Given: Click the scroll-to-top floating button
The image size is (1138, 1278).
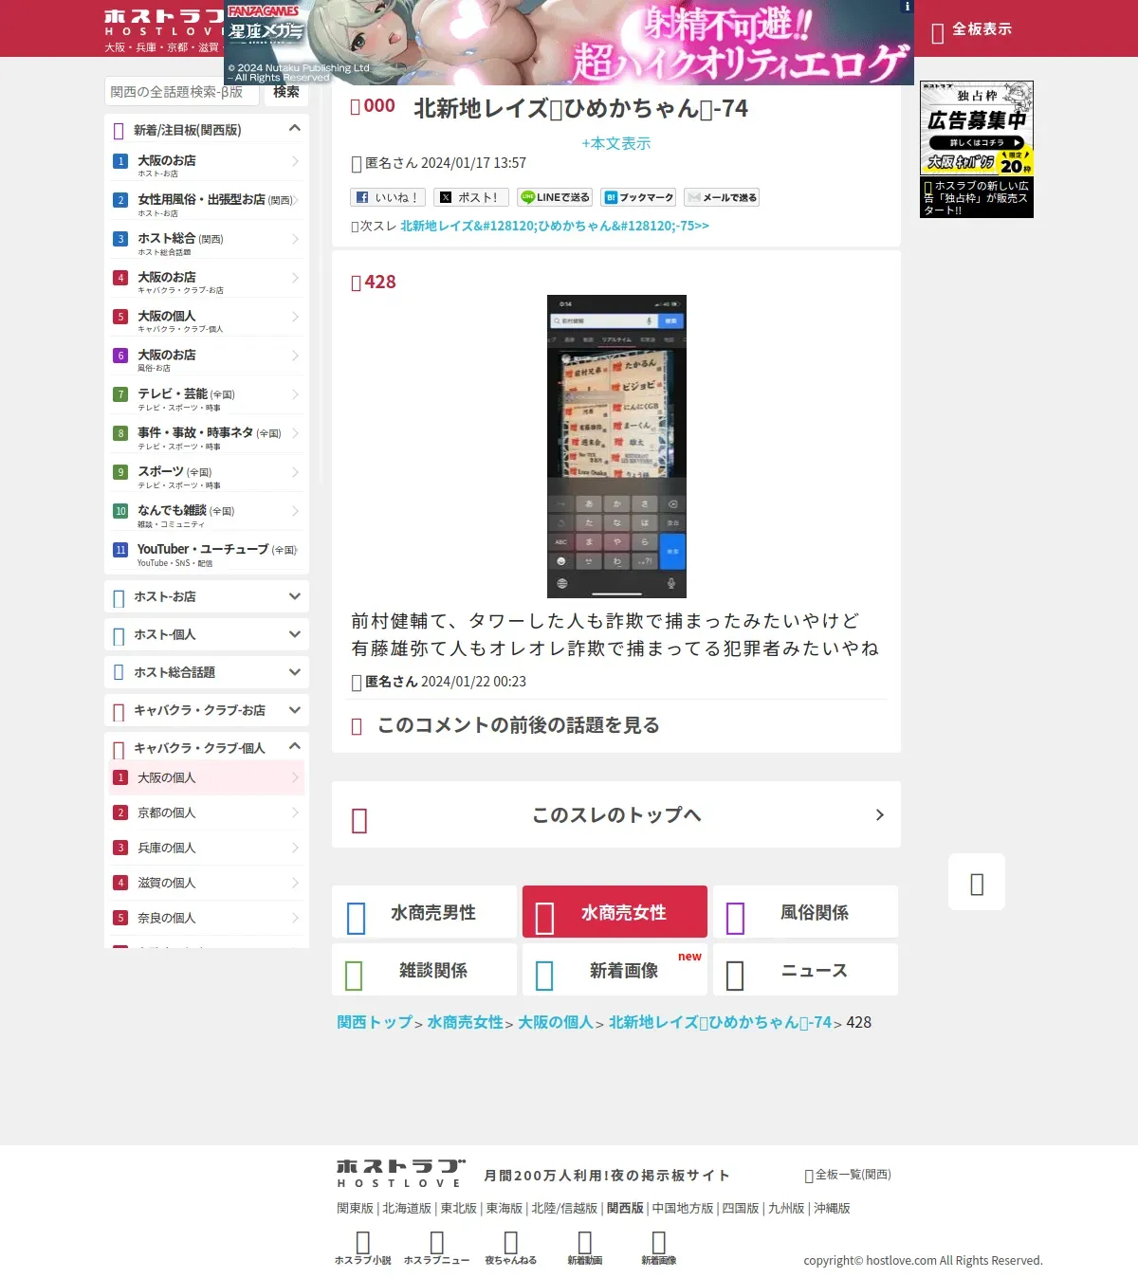Looking at the screenshot, I should tap(977, 882).
